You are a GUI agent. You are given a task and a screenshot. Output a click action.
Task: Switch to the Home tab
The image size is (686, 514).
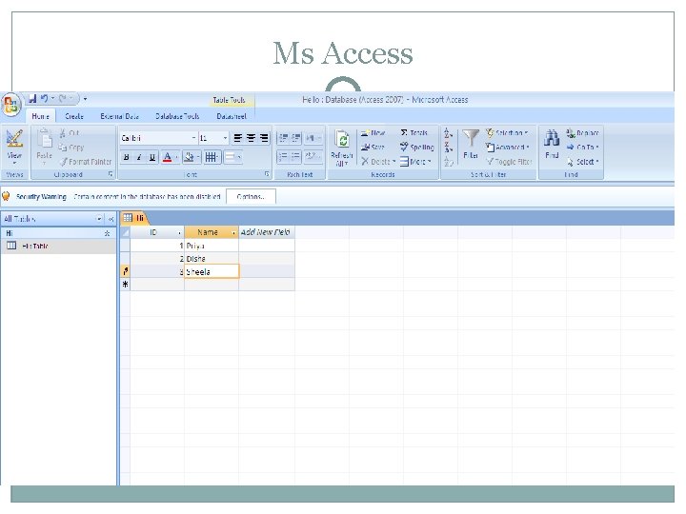(x=40, y=116)
